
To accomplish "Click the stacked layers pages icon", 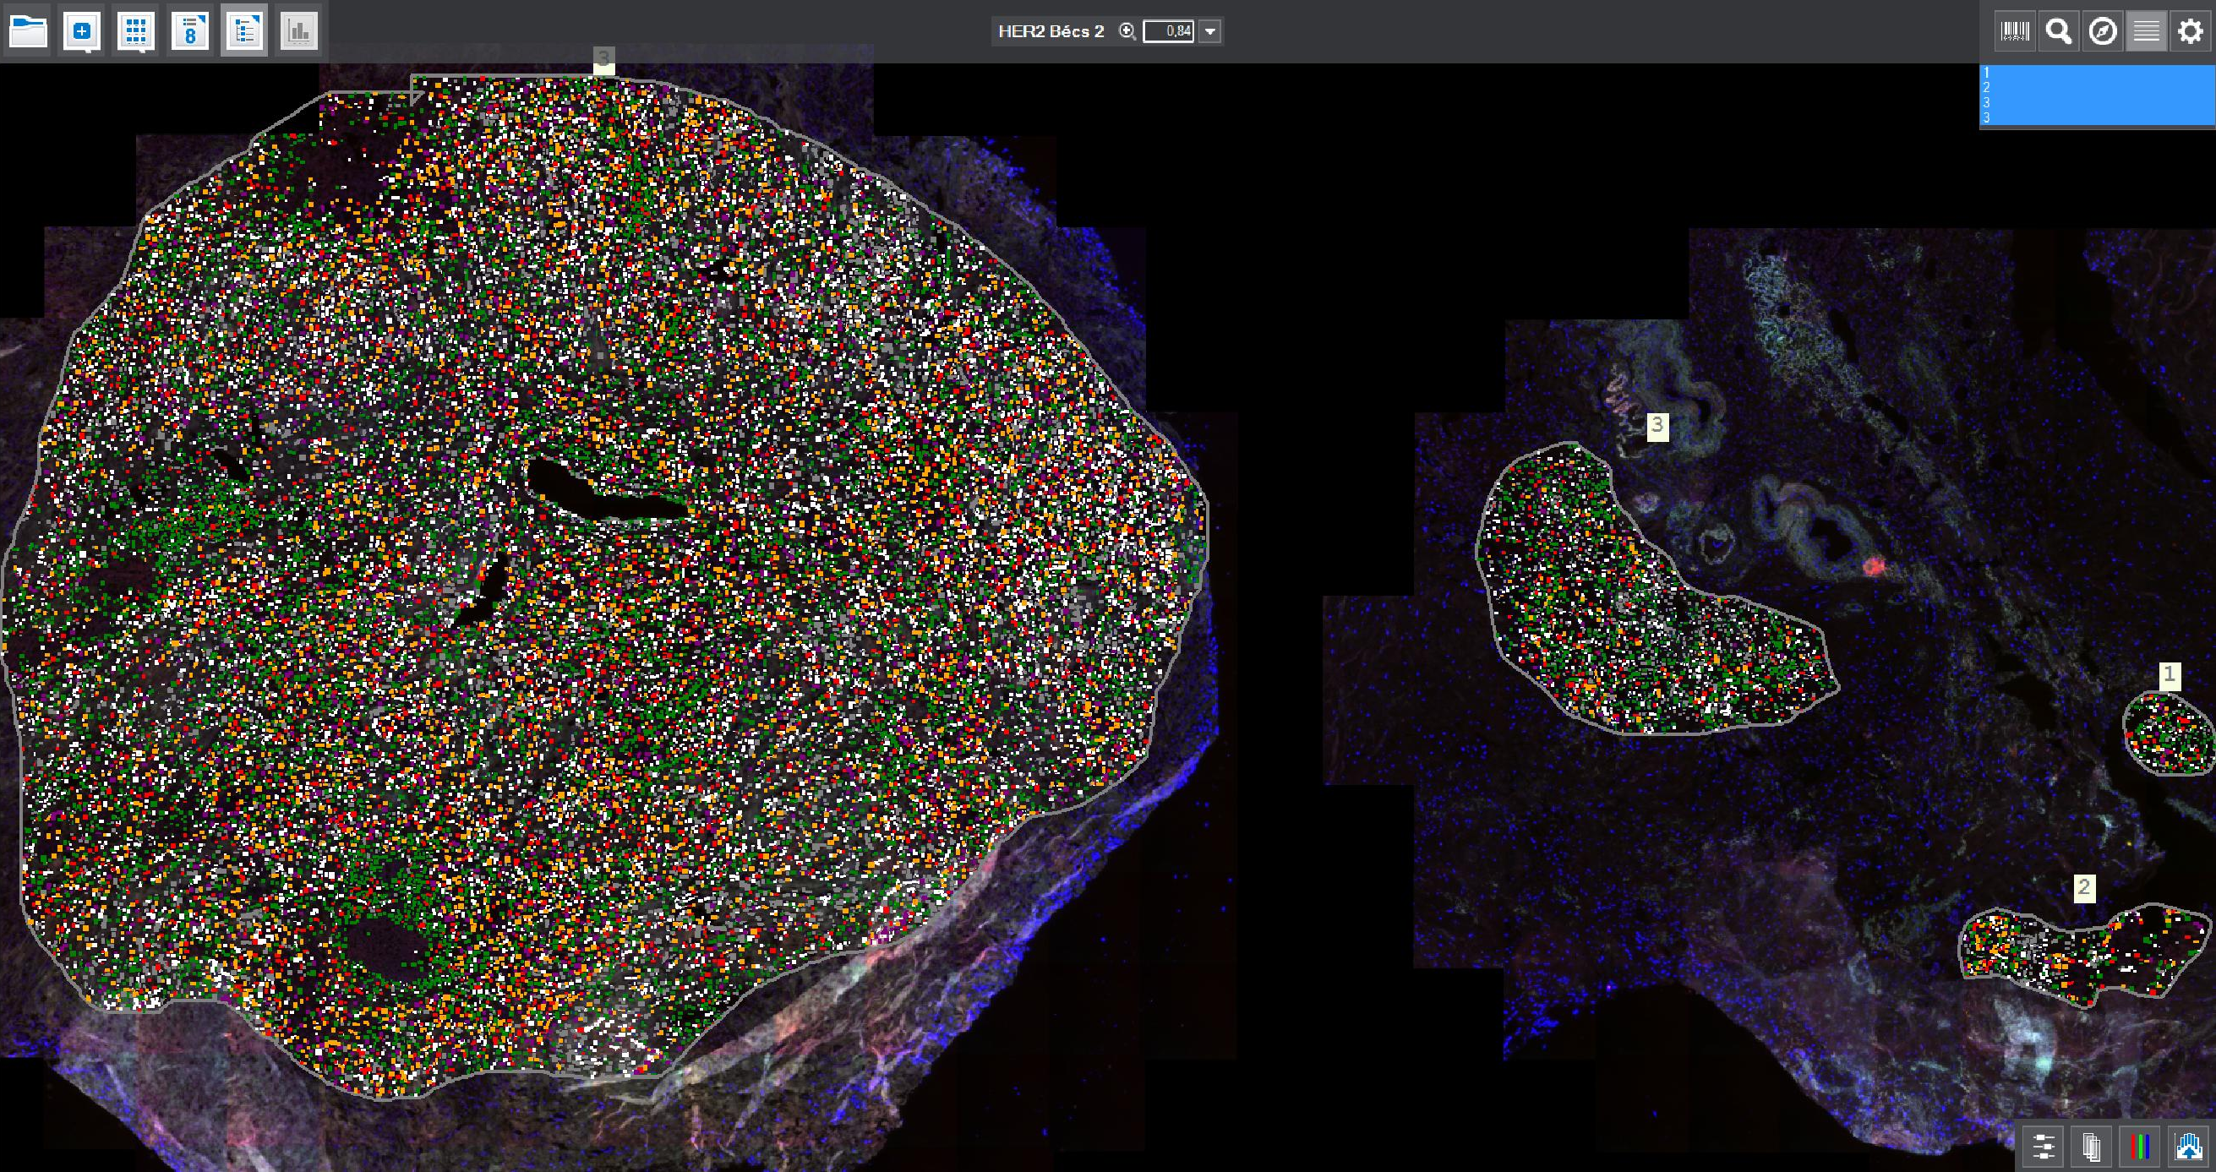I will pyautogui.click(x=2091, y=1146).
